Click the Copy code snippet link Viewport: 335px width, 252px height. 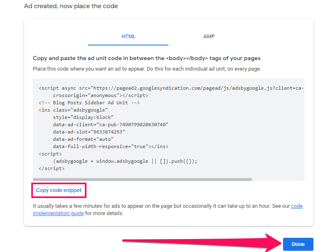click(59, 190)
